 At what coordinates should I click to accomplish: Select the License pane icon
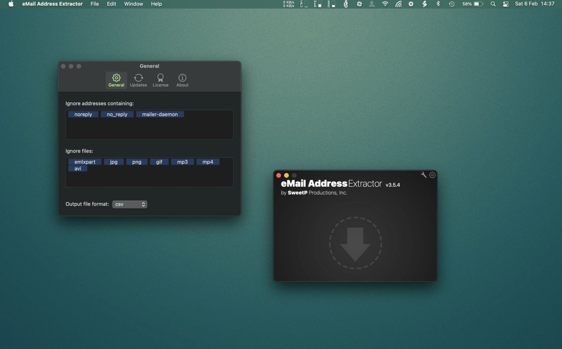pos(160,80)
